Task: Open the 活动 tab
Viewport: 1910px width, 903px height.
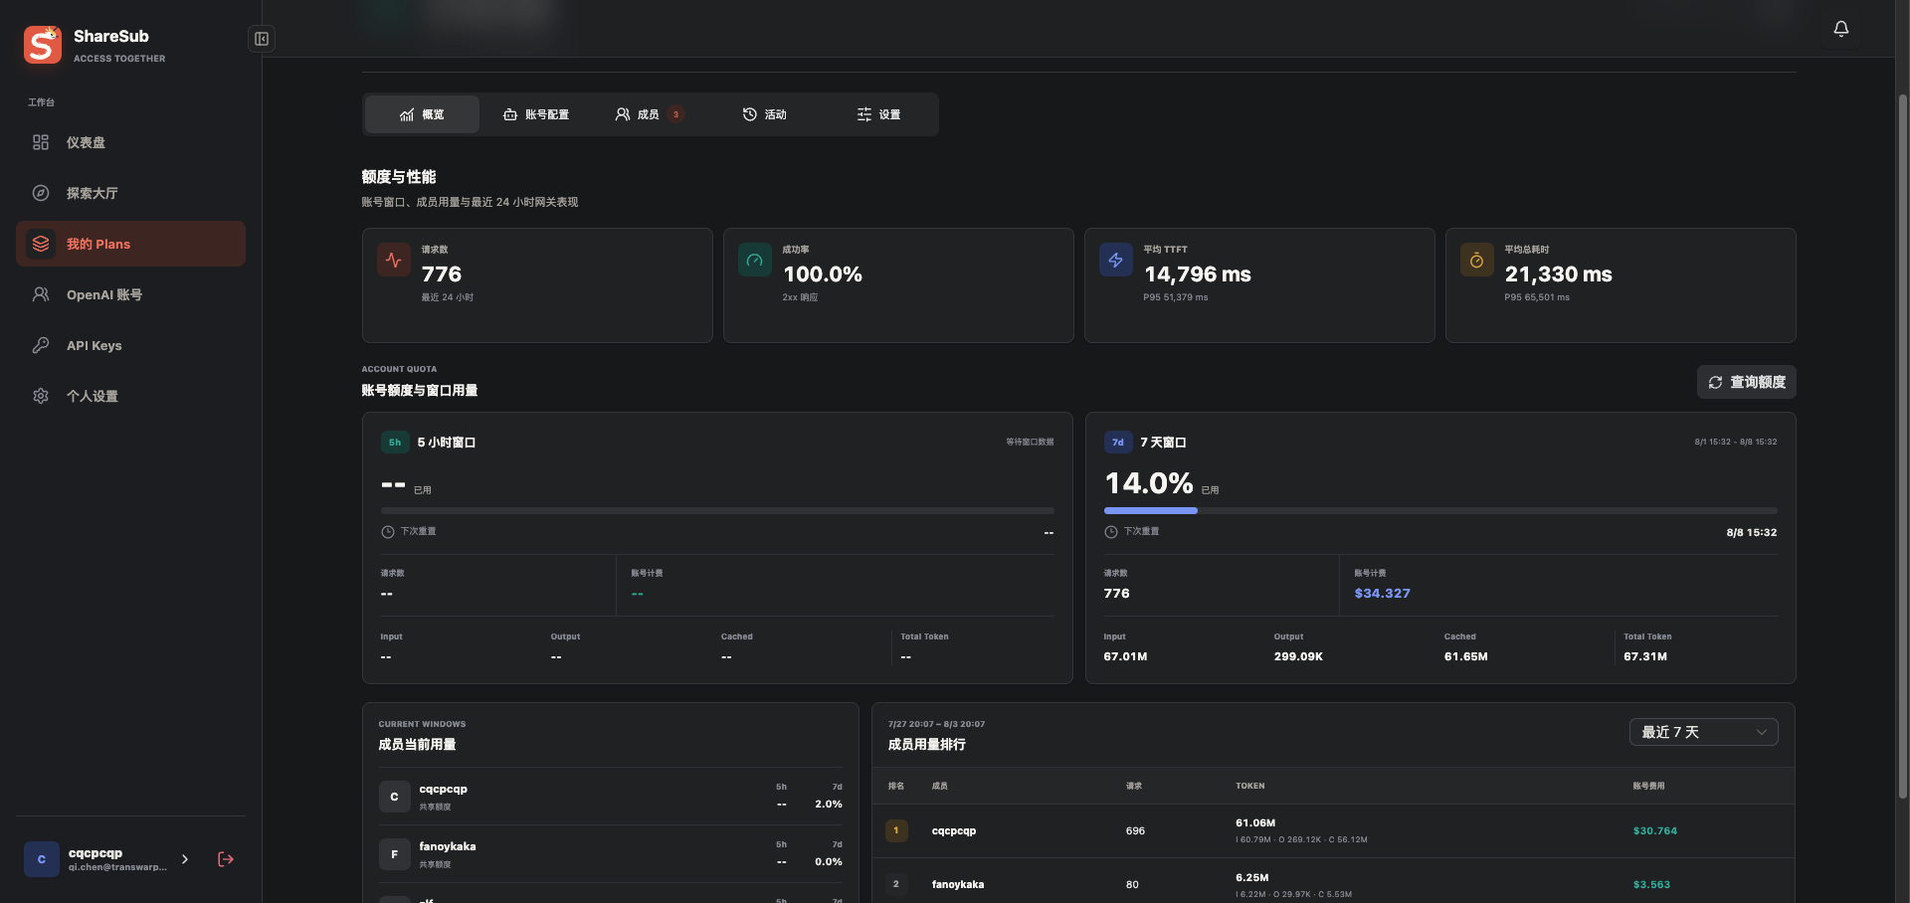Action: pos(764,114)
